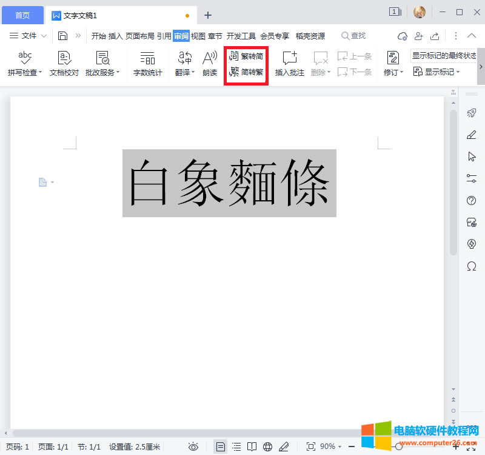Run Word Count (字数统计)
This screenshot has width=485, height=455.
tap(147, 64)
